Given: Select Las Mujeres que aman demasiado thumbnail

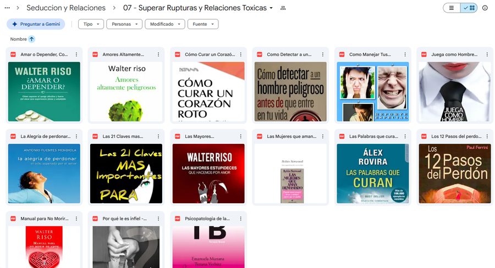Looking at the screenshot, I should pos(291,174).
